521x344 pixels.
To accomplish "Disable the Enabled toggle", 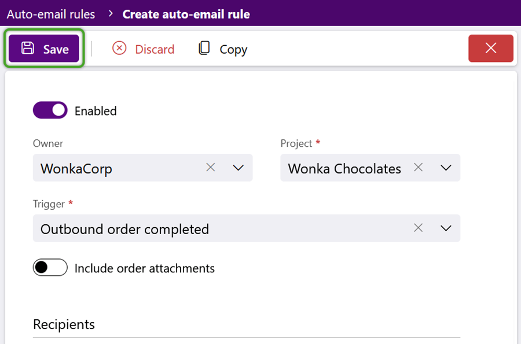I will tap(50, 110).
